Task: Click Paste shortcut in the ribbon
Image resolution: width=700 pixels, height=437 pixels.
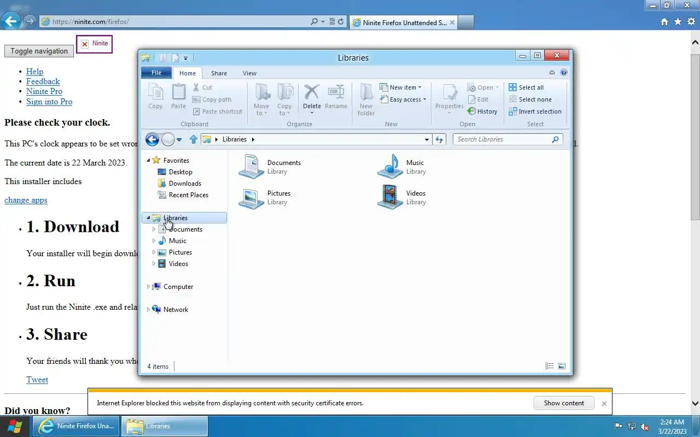Action: (x=217, y=111)
